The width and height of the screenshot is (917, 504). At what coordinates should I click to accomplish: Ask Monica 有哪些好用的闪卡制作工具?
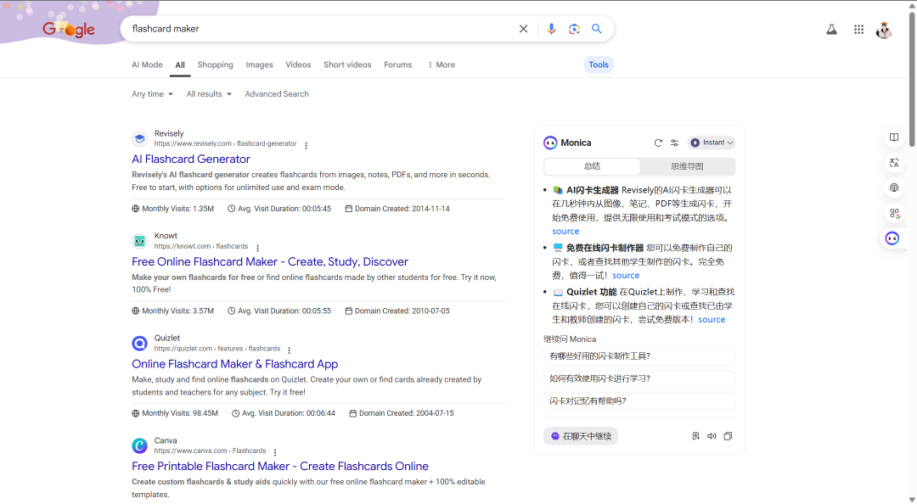tap(639, 356)
